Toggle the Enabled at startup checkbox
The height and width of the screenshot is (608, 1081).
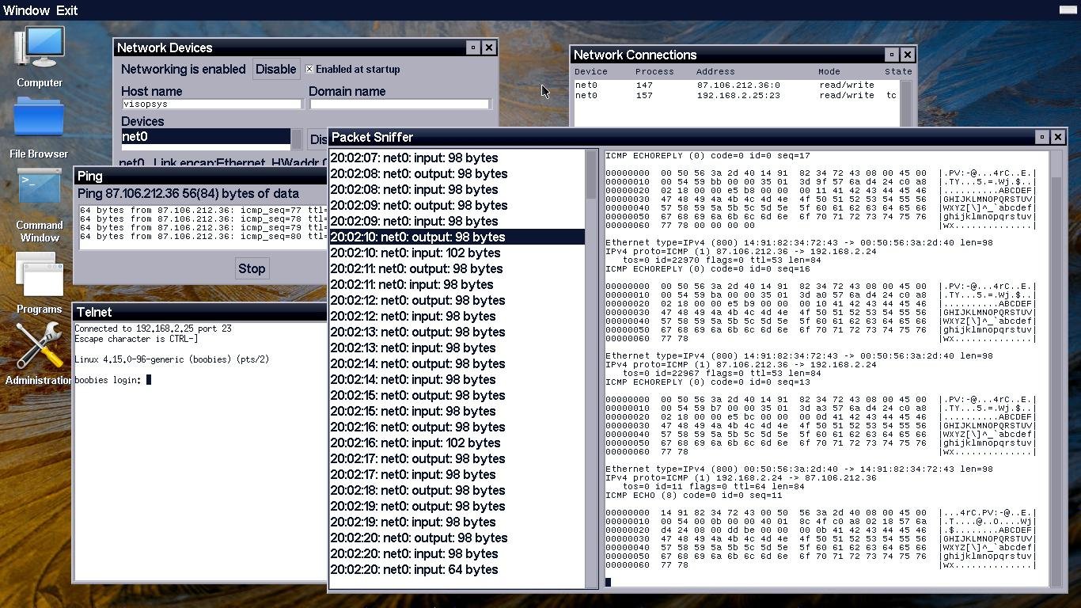(309, 69)
